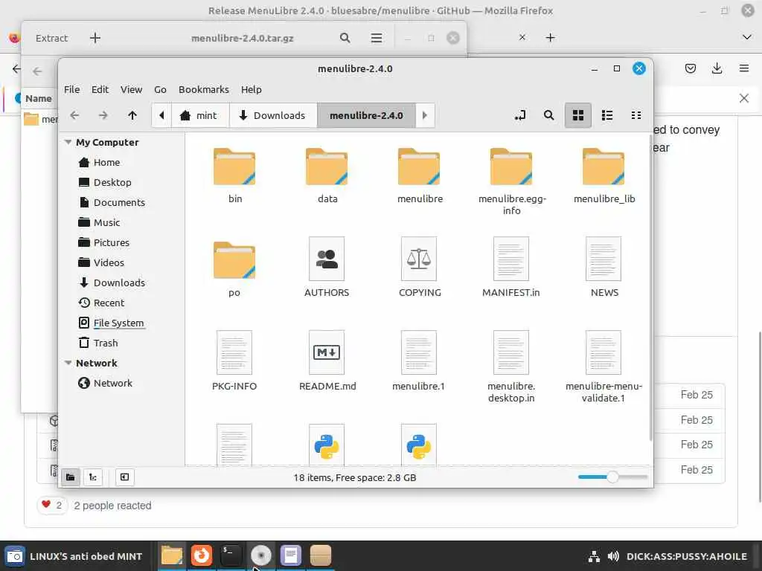Select the menulibre-2.4.0 path bar segment
The image size is (762, 571).
click(366, 115)
